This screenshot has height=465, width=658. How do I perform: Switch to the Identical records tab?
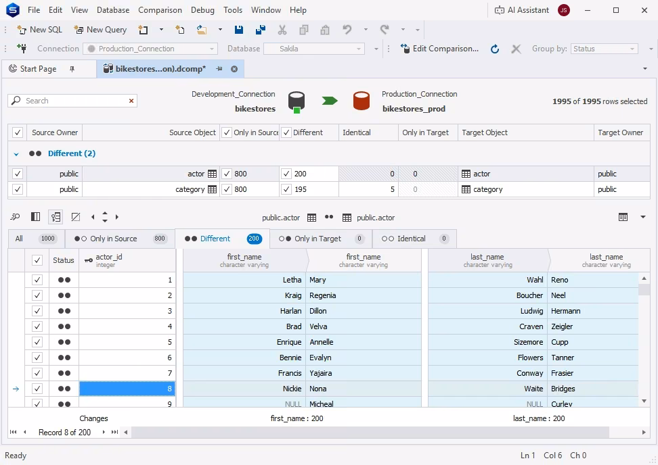coord(414,239)
